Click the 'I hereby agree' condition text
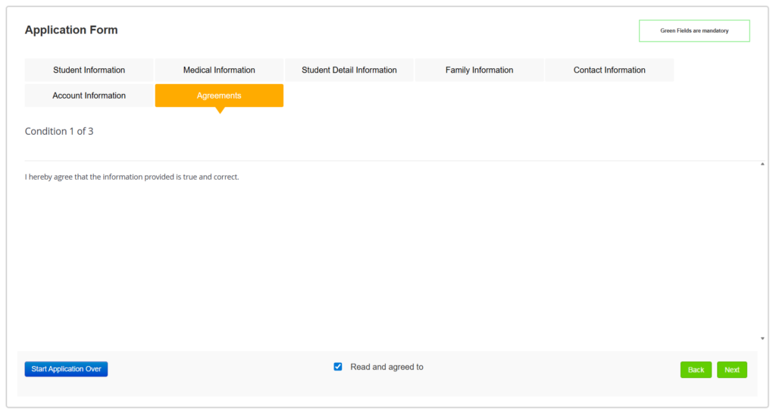The image size is (776, 413). pos(132,177)
